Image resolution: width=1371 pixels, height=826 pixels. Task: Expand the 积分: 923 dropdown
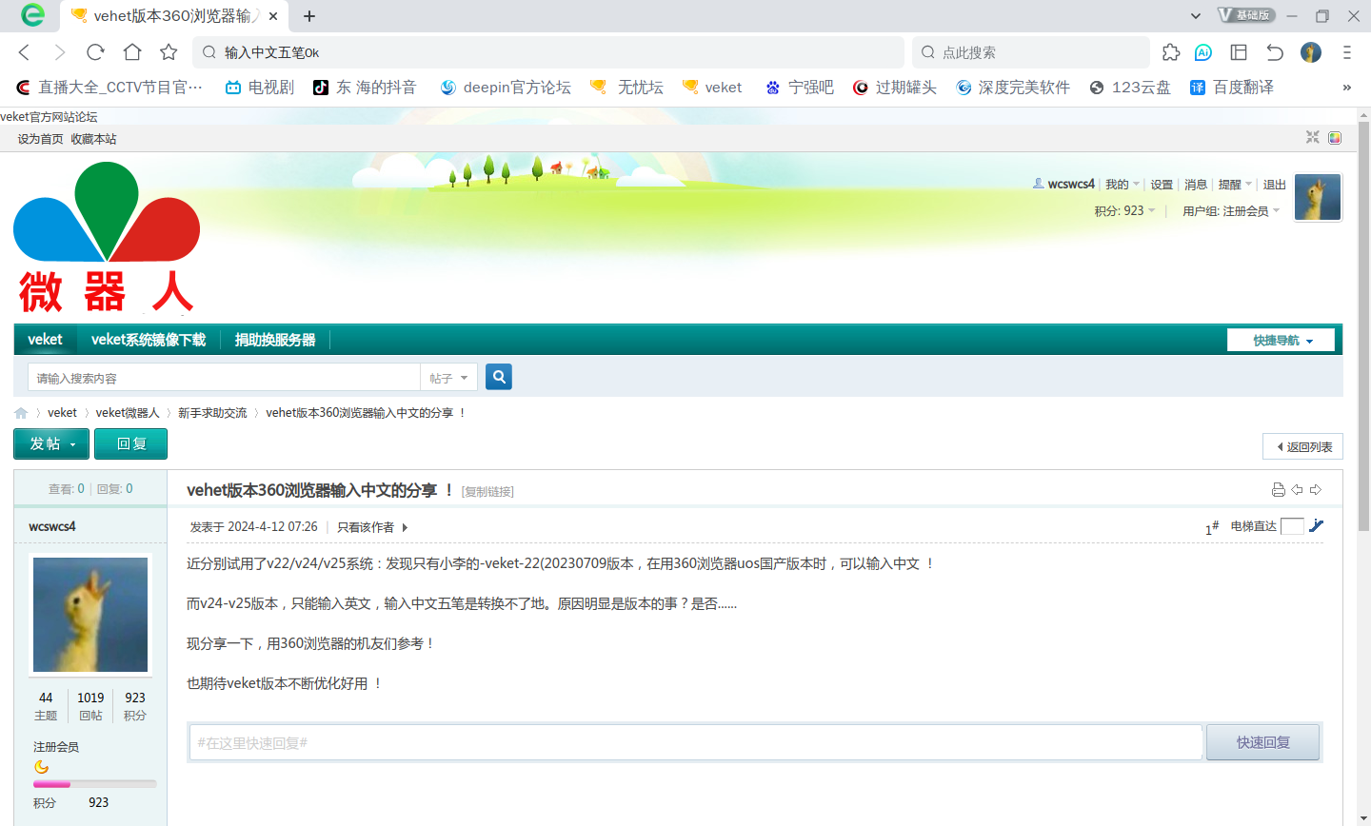tap(1124, 210)
